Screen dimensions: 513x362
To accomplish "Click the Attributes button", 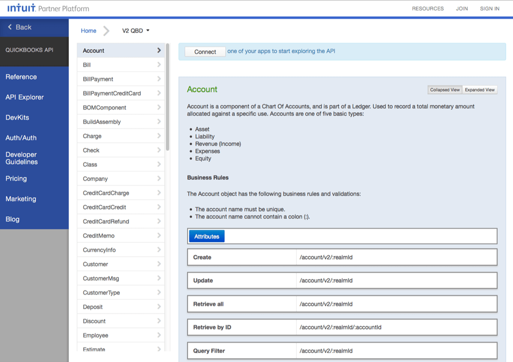I will point(207,236).
